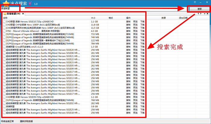Click 预览 for the 4.3 GB Marvel row
This screenshot has width=211, height=124.
135,31
